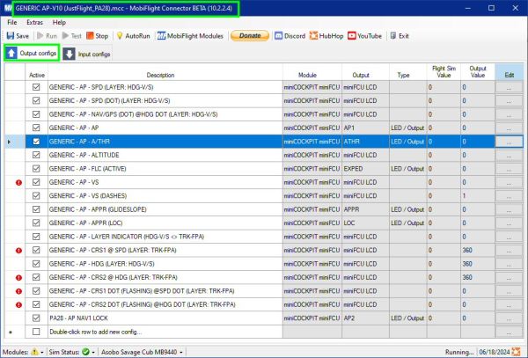Toggle Active for PA28 - AP NAV1 LOCK
Screen dimensions: 528x358
[36, 318]
